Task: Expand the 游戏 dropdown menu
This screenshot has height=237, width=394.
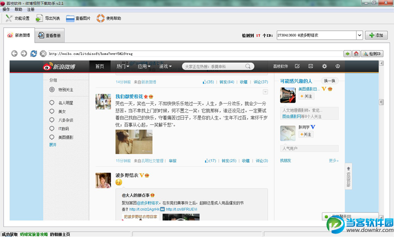Action: (165, 66)
